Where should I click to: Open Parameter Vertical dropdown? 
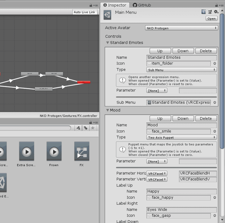157,179
